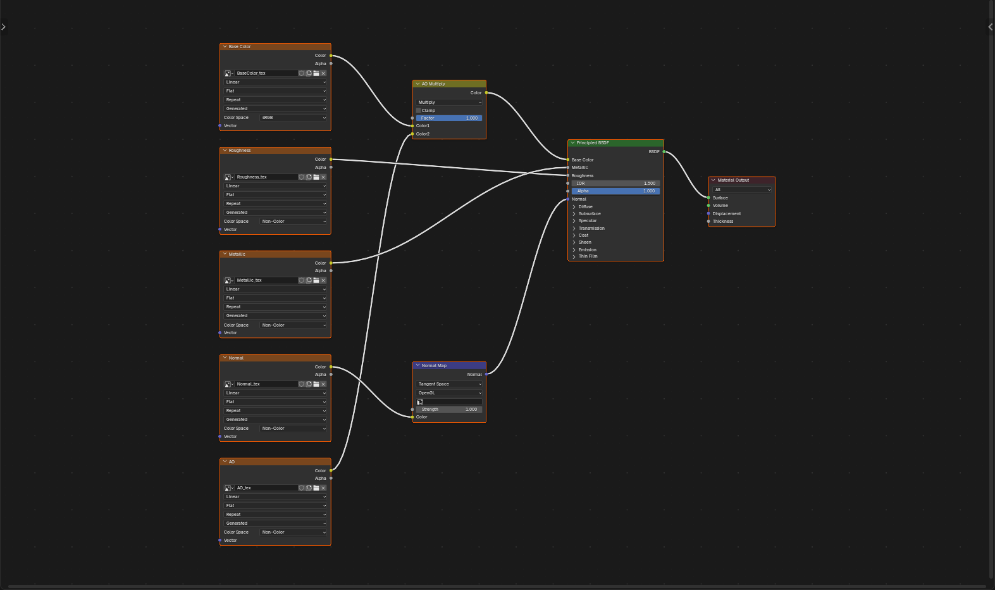Viewport: 995px width, 590px height.
Task: Toggle fake user shield for Normal_tex
Action: [302, 384]
